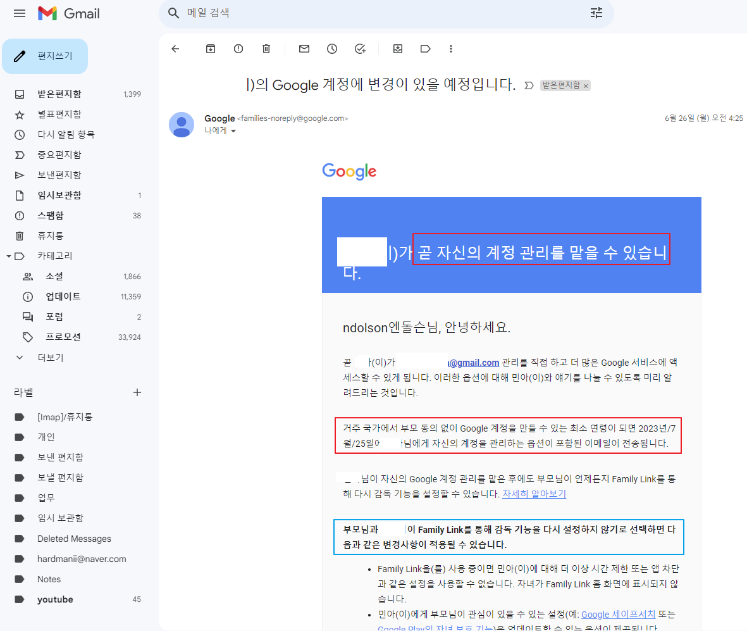The image size is (747, 631).
Task: Click the social category people icon
Action: coord(28,277)
